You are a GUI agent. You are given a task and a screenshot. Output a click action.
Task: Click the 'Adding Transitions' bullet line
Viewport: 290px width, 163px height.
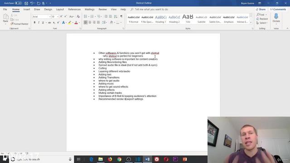(109, 77)
